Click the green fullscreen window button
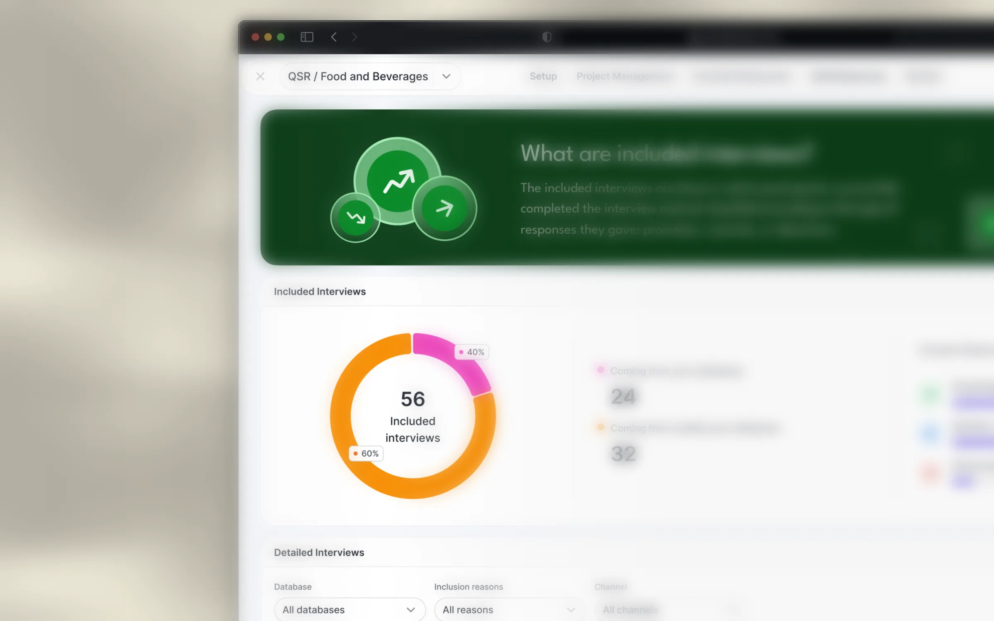994x621 pixels. point(281,37)
